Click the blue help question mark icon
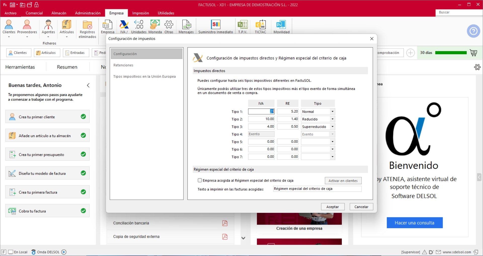The width and height of the screenshot is (483, 256). pos(473,31)
